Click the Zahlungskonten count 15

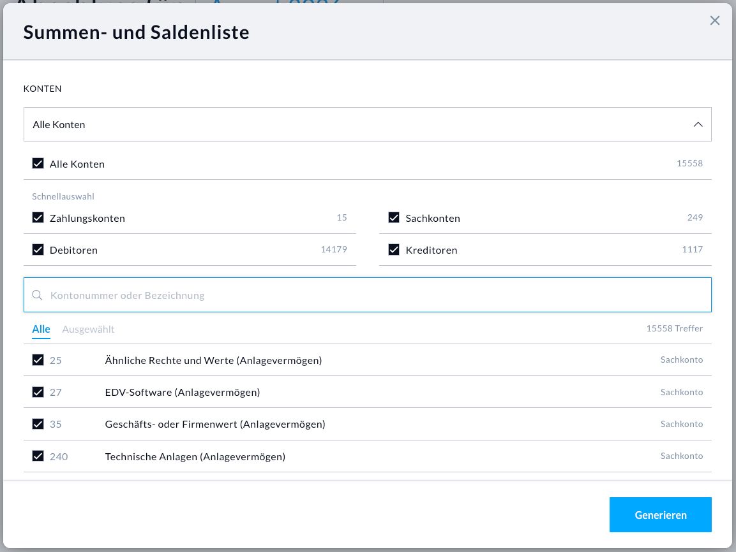coord(342,217)
